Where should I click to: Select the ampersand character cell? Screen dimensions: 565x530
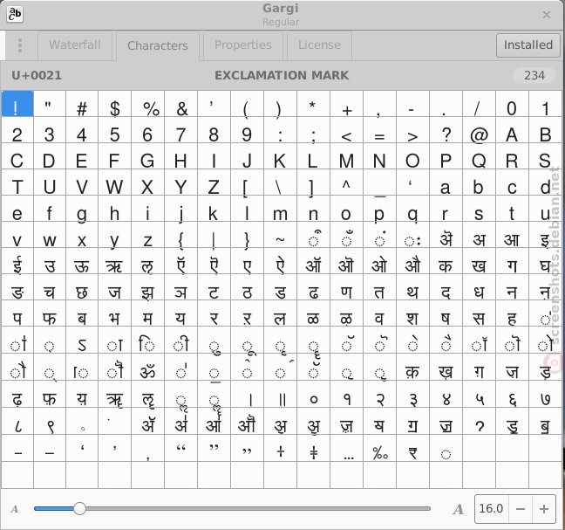coord(181,104)
